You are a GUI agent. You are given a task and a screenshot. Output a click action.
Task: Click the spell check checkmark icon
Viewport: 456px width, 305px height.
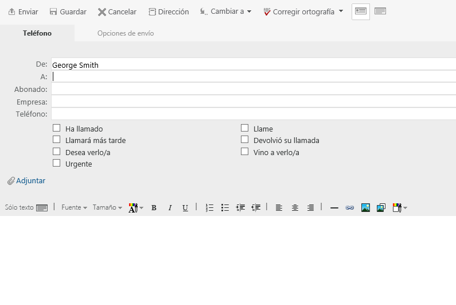click(x=267, y=11)
